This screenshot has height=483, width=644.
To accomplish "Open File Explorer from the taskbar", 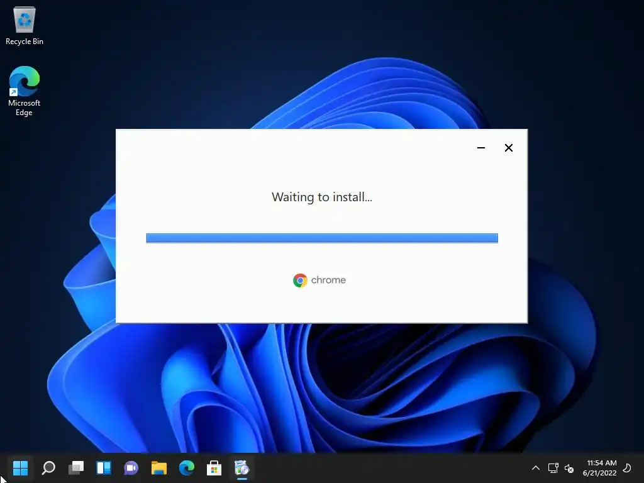I will point(159,468).
